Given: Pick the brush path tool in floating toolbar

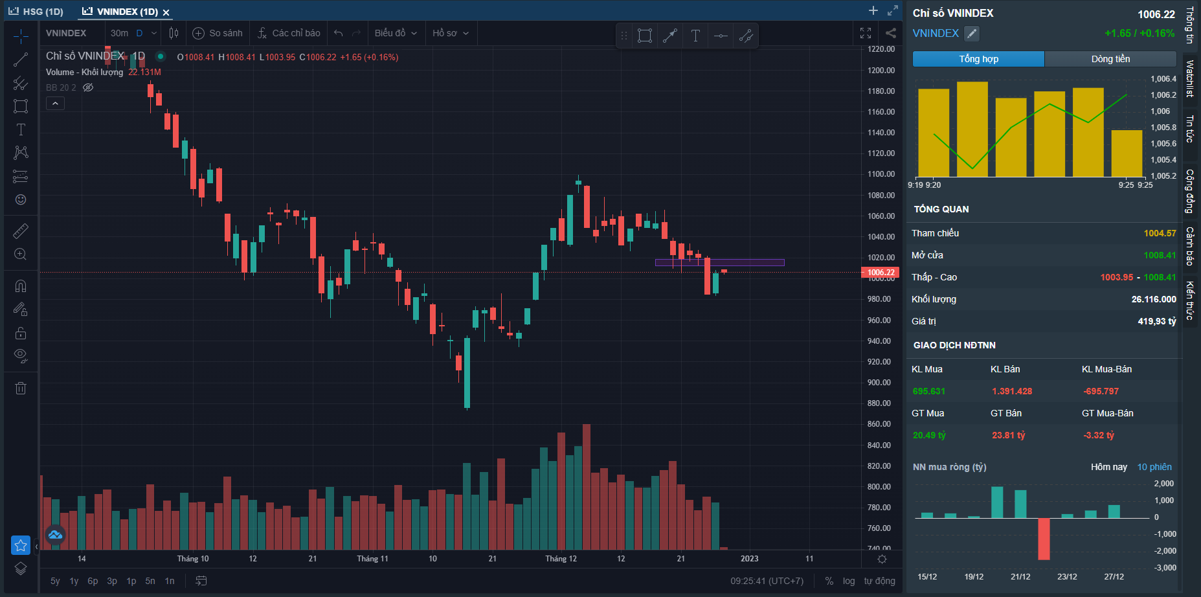Looking at the screenshot, I should [x=746, y=36].
